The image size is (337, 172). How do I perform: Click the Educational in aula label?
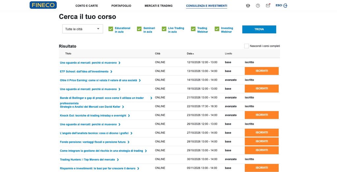pyautogui.click(x=122, y=30)
